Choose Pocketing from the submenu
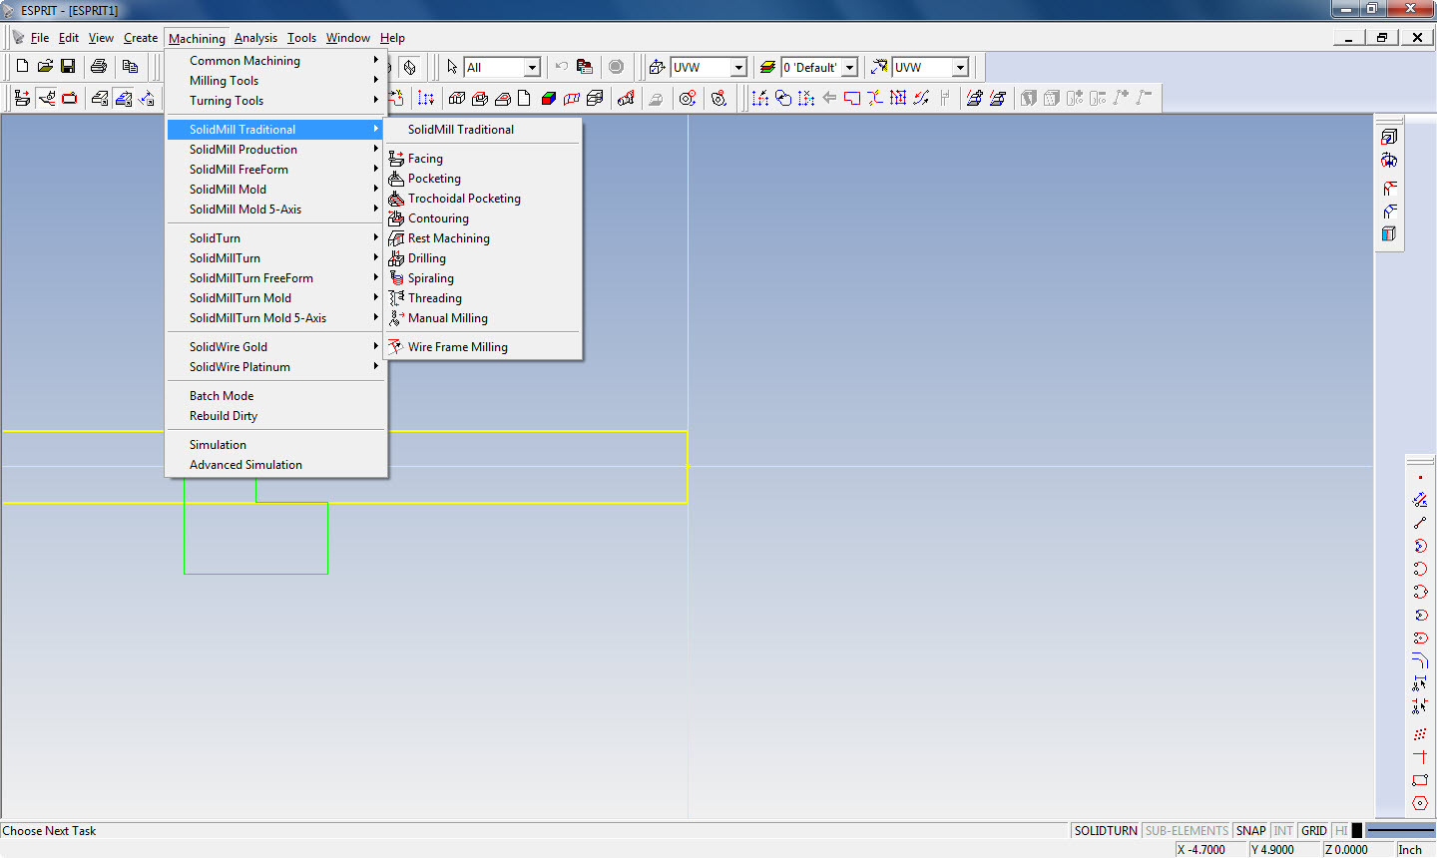 [483, 179]
